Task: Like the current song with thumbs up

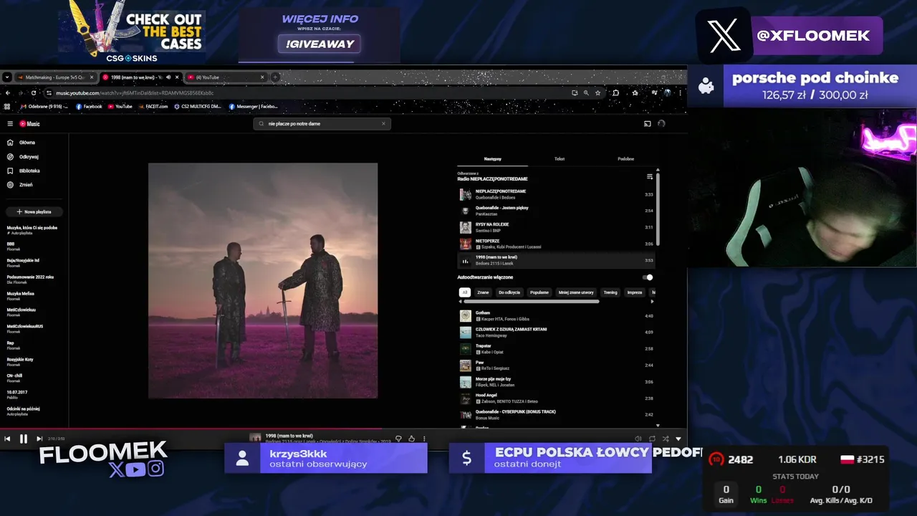Action: 411,439
